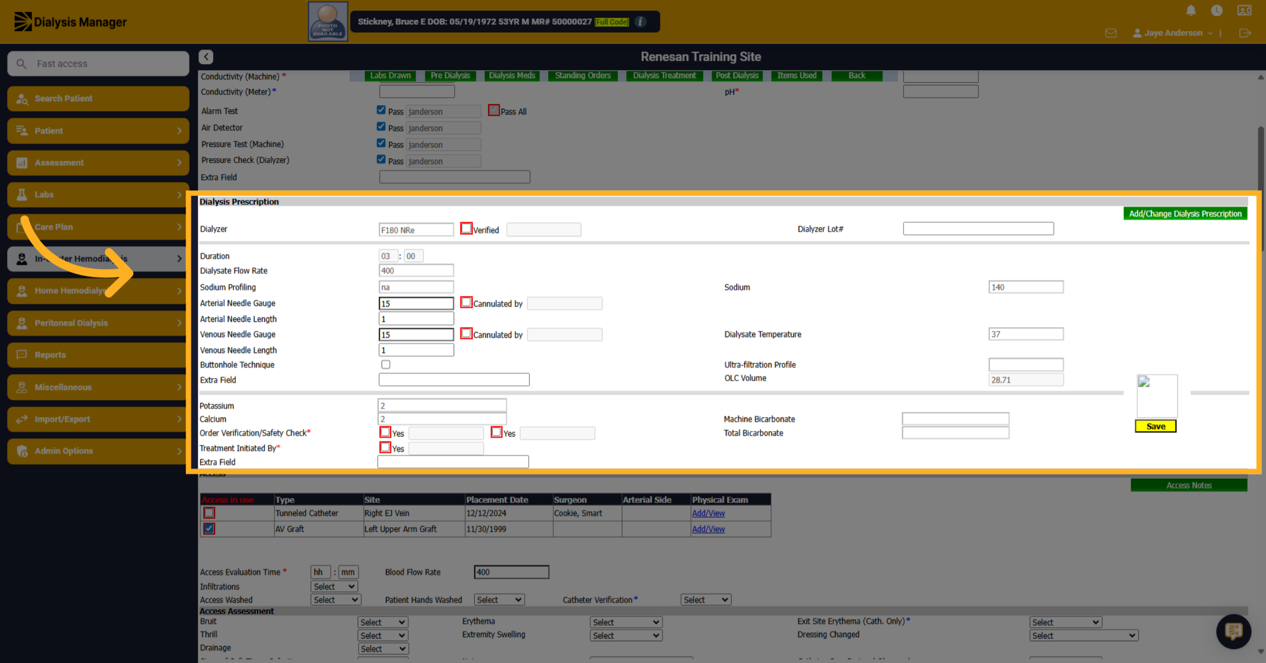Click the Add/Change Dialysis Prescription button

click(1185, 214)
